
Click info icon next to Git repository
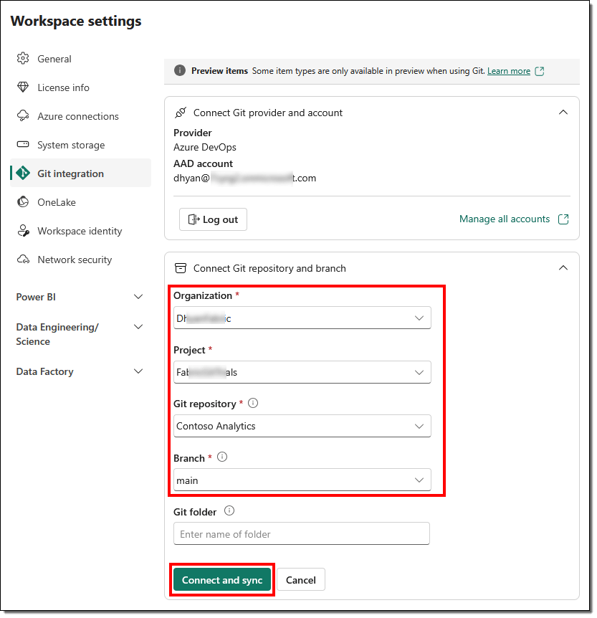[x=252, y=403]
